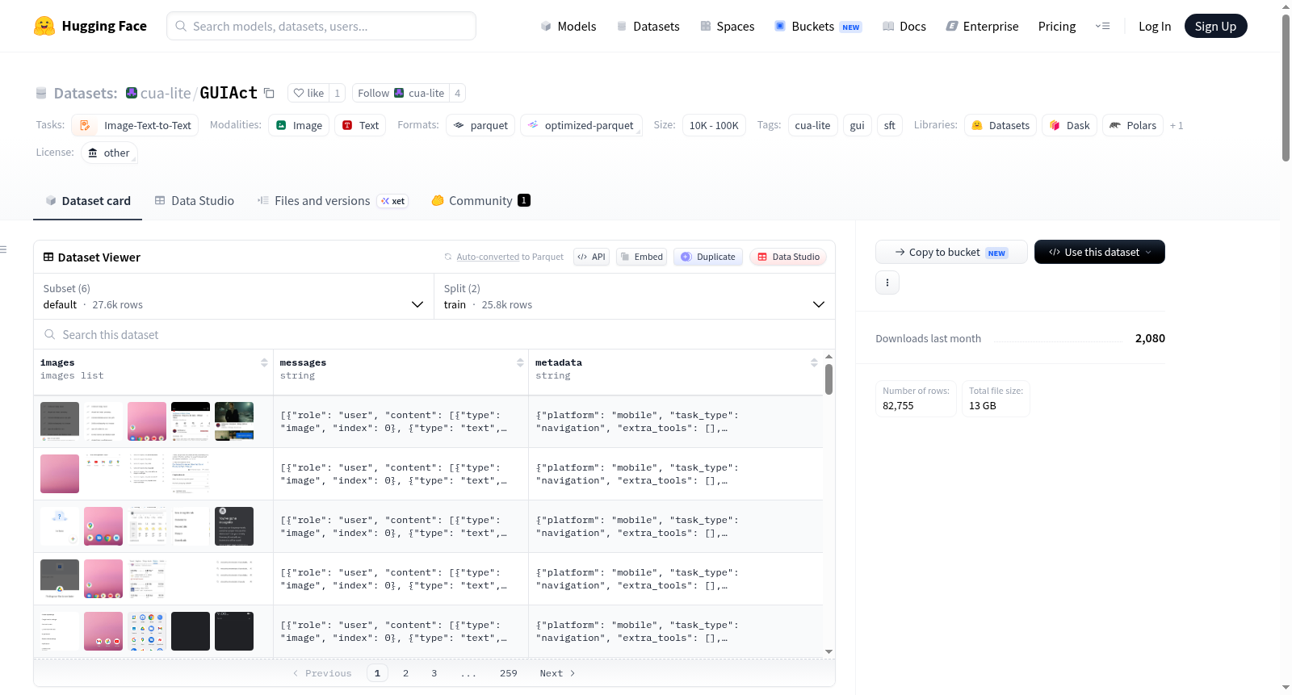Screen dimensions: 1292x695
Task: Go to page 2 of the table
Action: tap(405, 673)
